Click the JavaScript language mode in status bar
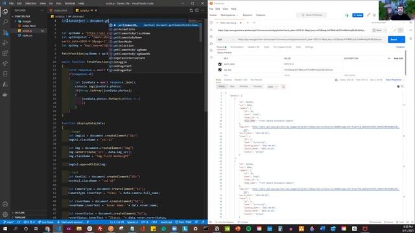Viewport: 415px width, 233px height. click(x=166, y=222)
